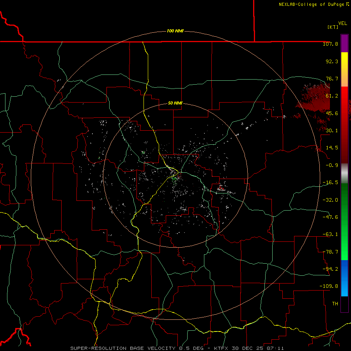The image size is (351, 351).
Task: Select the 30.1 scale value
Action: (332, 131)
